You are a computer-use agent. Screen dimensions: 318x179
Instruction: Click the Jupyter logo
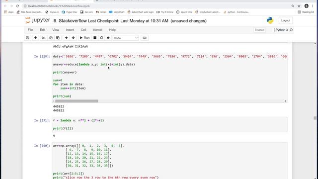point(38,20)
